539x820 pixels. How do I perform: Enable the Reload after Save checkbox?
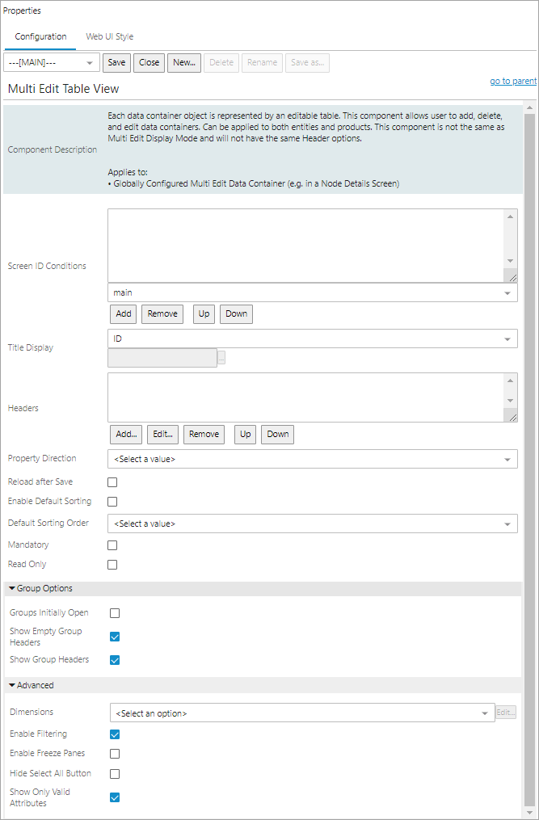(114, 481)
